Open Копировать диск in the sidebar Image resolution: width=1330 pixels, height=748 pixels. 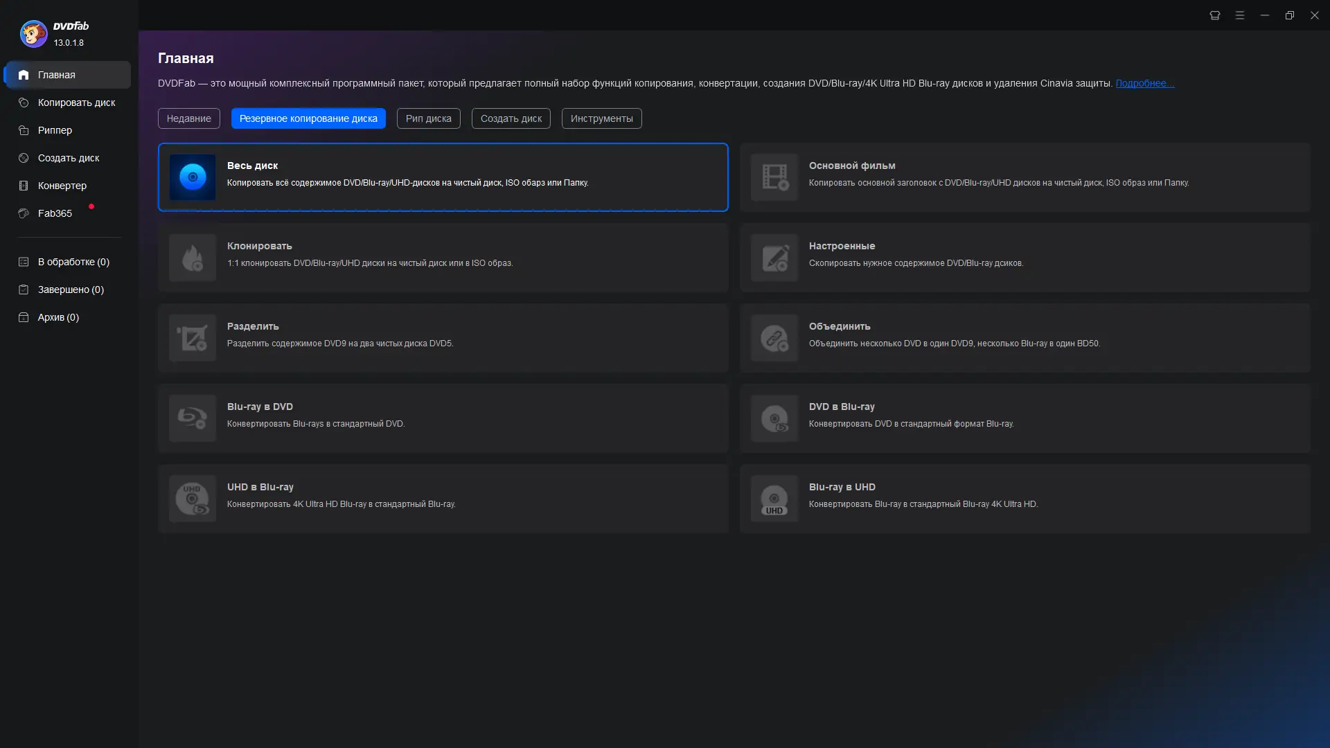(76, 103)
